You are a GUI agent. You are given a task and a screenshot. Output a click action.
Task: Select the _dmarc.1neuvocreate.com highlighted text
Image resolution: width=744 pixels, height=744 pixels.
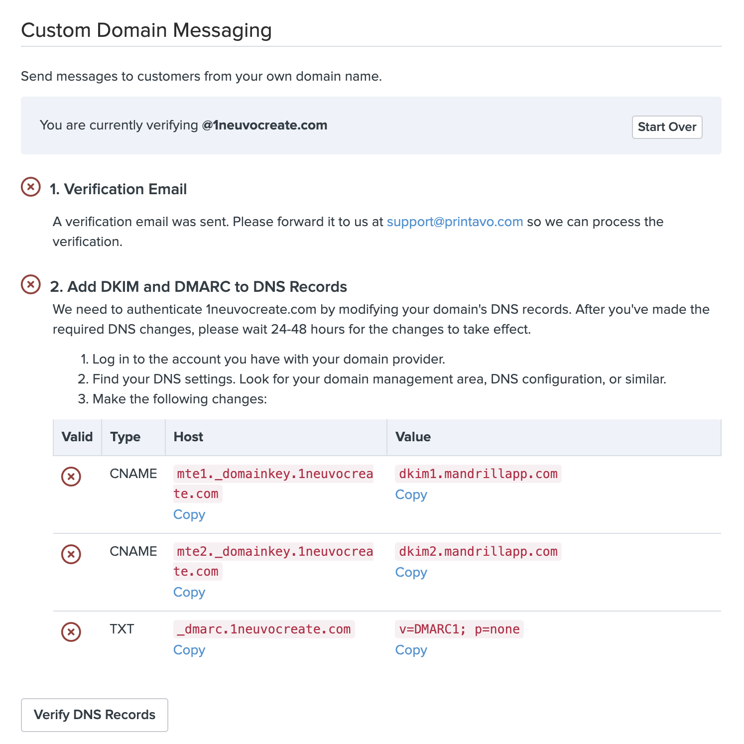click(x=263, y=629)
